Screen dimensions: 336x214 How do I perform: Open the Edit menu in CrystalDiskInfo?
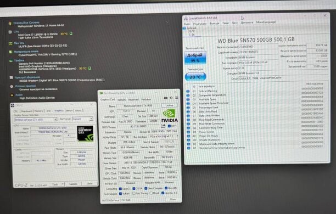[x=200, y=24]
